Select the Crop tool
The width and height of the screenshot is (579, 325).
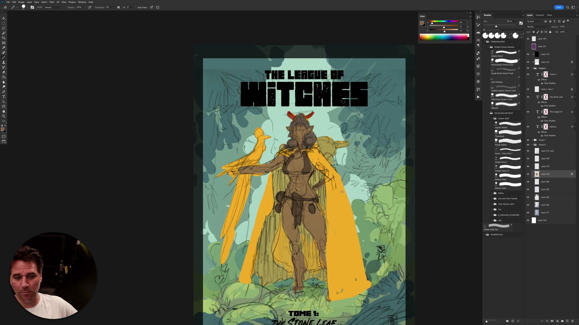[4, 38]
